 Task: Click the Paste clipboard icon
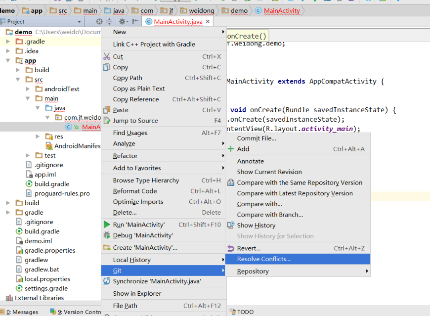(x=107, y=110)
